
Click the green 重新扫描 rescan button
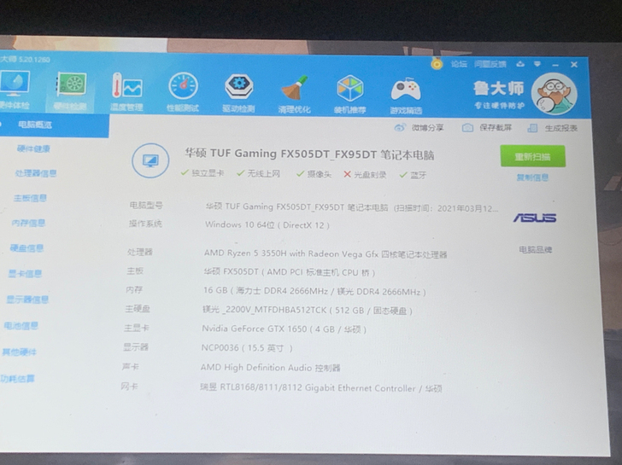[x=533, y=157]
